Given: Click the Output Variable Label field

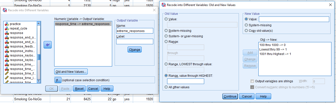Looking at the screenshot, I should [135, 41].
